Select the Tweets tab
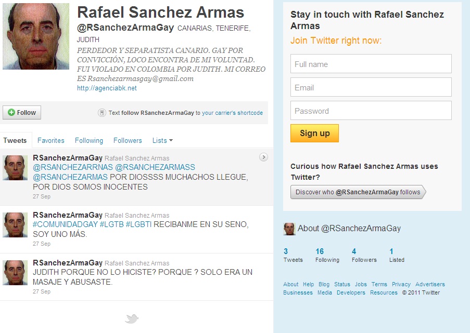 click(15, 140)
